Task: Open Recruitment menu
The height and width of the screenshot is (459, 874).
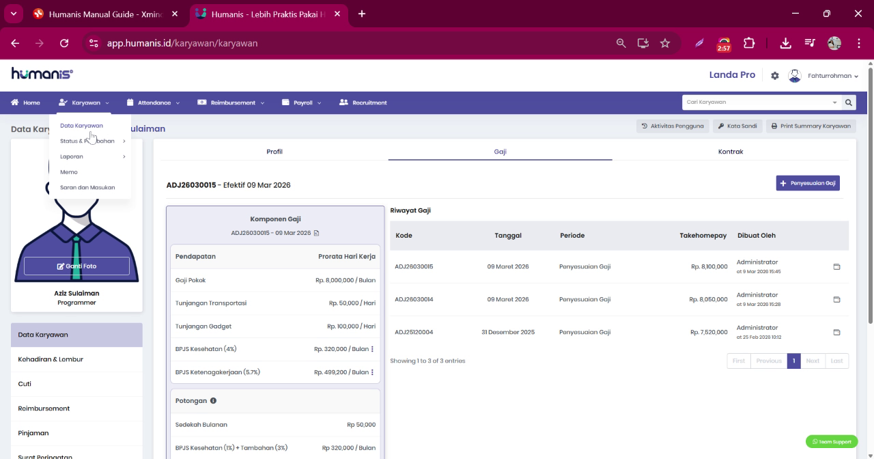Action: point(363,102)
